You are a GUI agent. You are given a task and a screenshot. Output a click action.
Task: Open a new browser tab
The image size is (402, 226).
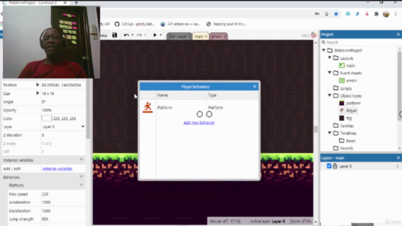[76, 3]
